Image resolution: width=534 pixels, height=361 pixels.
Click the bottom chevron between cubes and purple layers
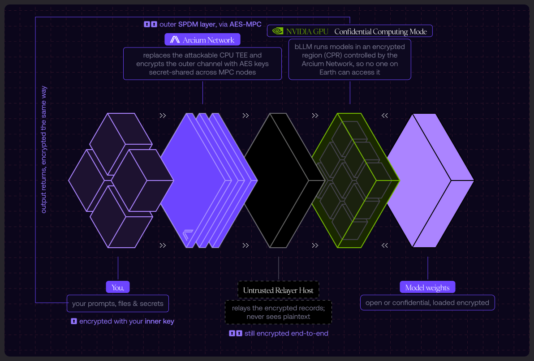coord(163,245)
